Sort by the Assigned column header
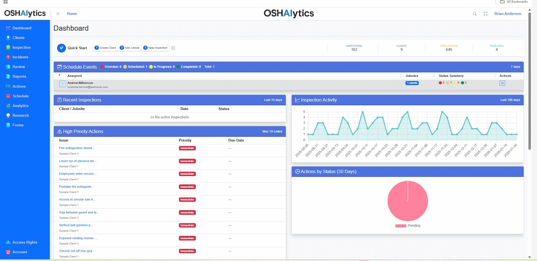 tap(74, 76)
